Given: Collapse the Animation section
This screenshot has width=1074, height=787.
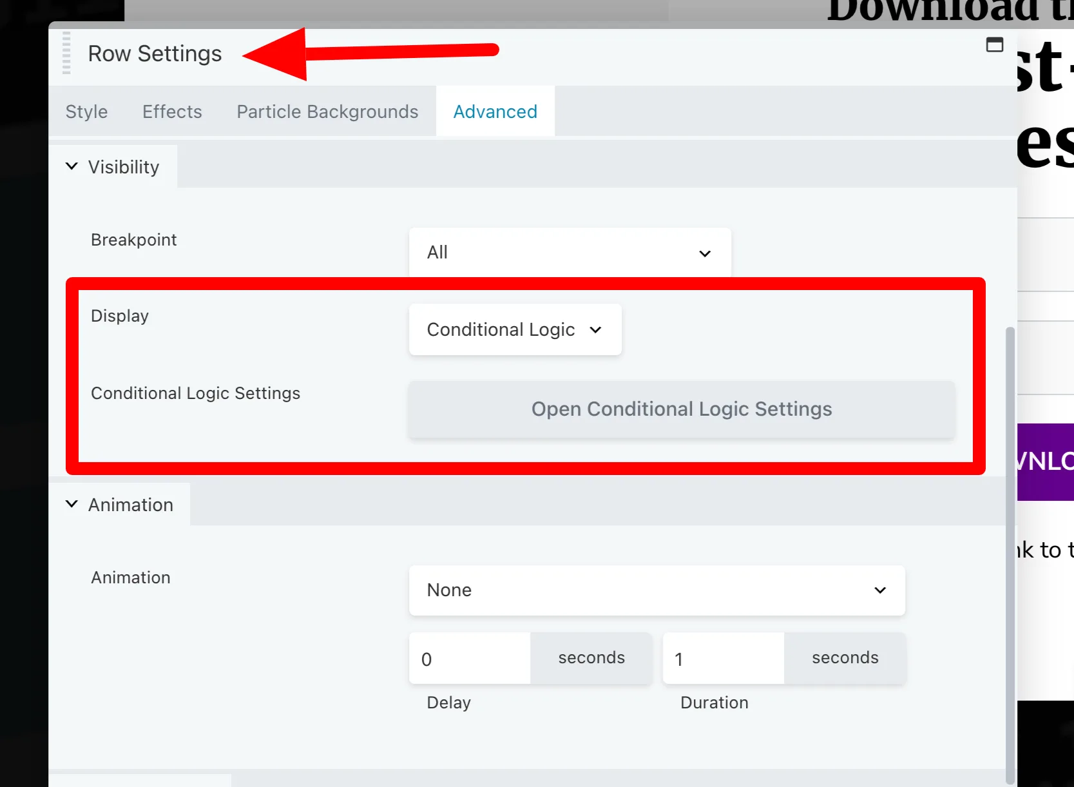Looking at the screenshot, I should [x=119, y=505].
